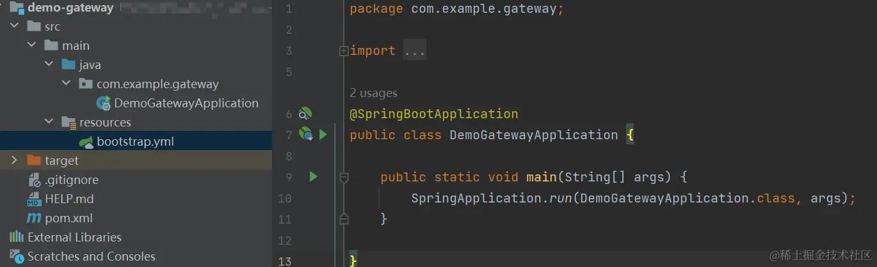Click the DemoGatewayApplication Spring class icon
Screen dimensions: 877x267
103,103
